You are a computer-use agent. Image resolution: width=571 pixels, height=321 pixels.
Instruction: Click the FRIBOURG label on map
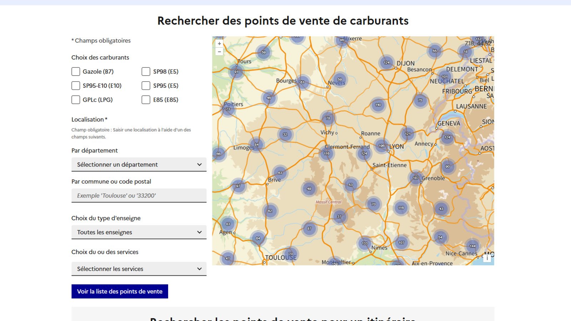coord(457,91)
